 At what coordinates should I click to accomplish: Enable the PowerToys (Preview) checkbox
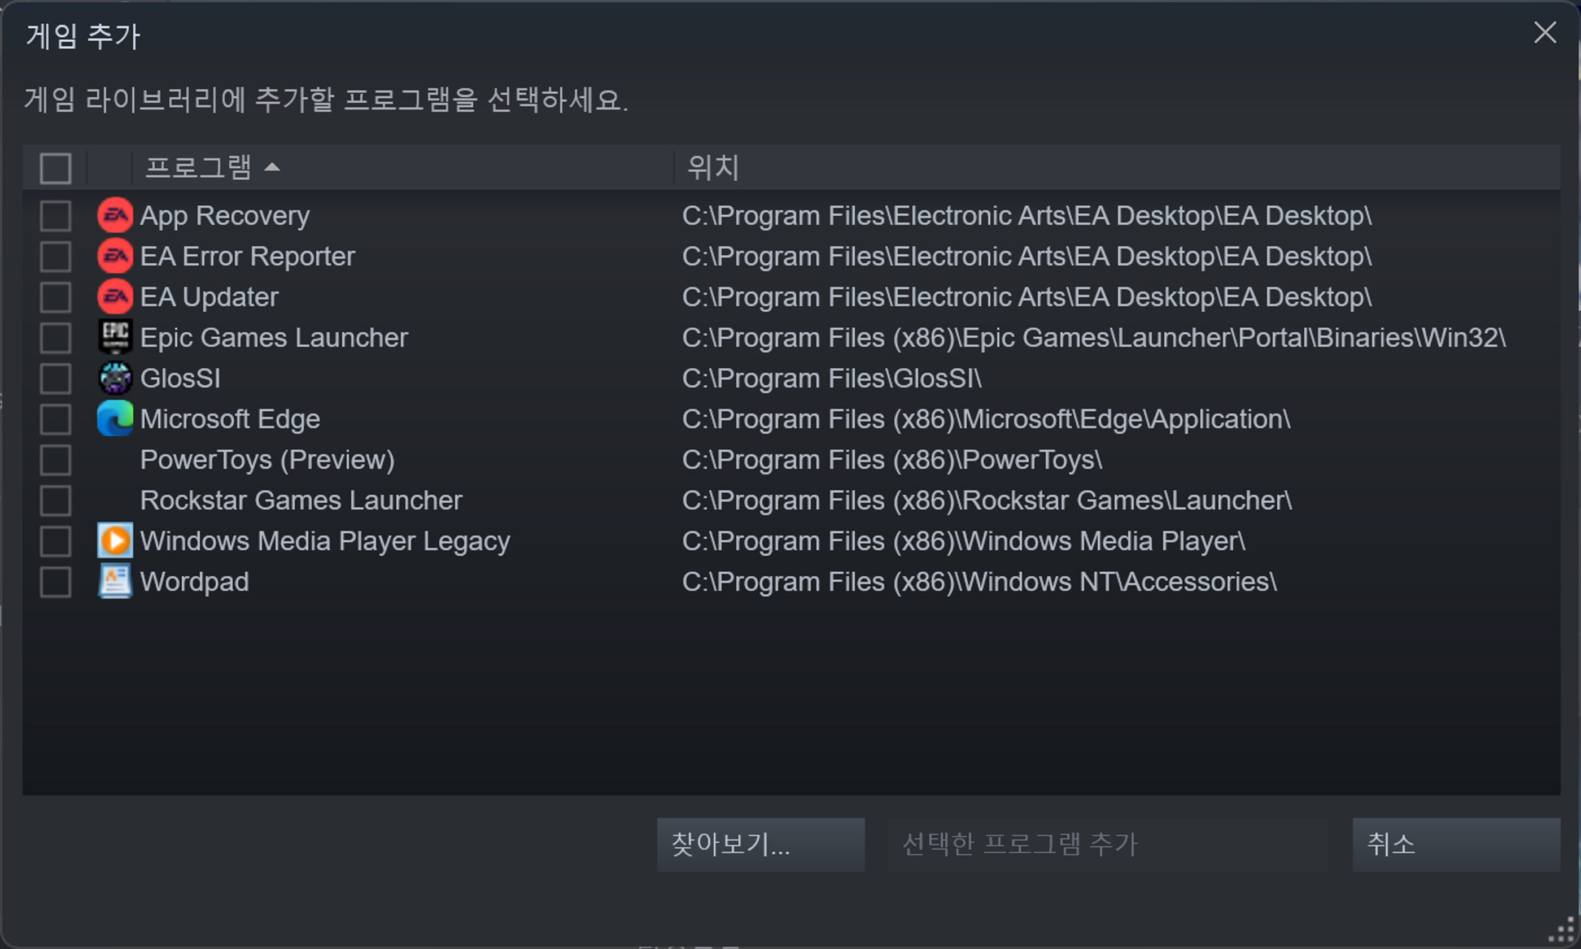pos(55,460)
